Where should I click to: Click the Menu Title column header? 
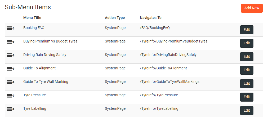point(32,18)
